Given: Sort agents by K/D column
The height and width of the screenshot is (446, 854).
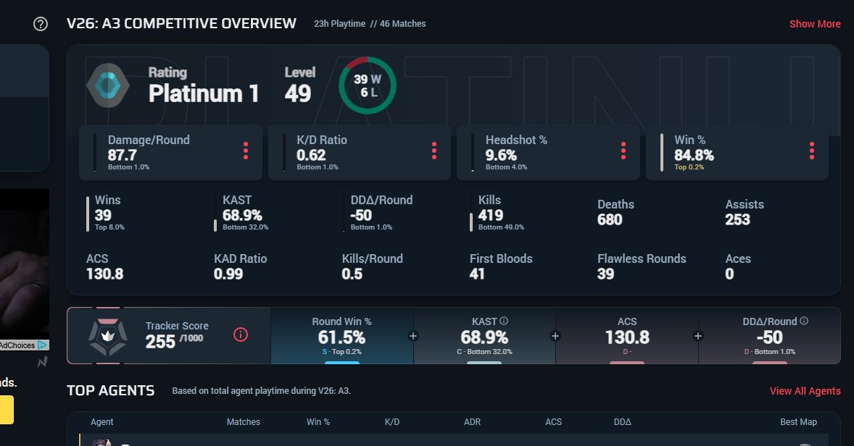Looking at the screenshot, I should pos(392,422).
